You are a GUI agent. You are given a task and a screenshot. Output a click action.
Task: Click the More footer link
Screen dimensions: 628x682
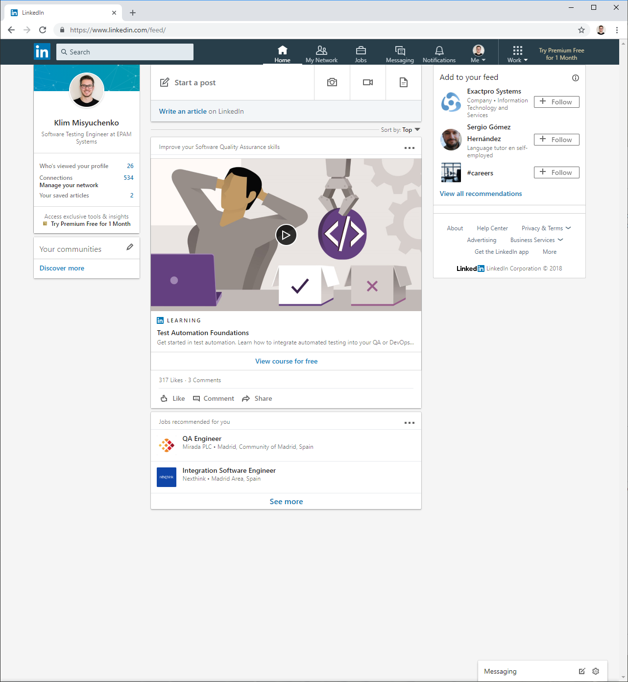[x=550, y=252]
